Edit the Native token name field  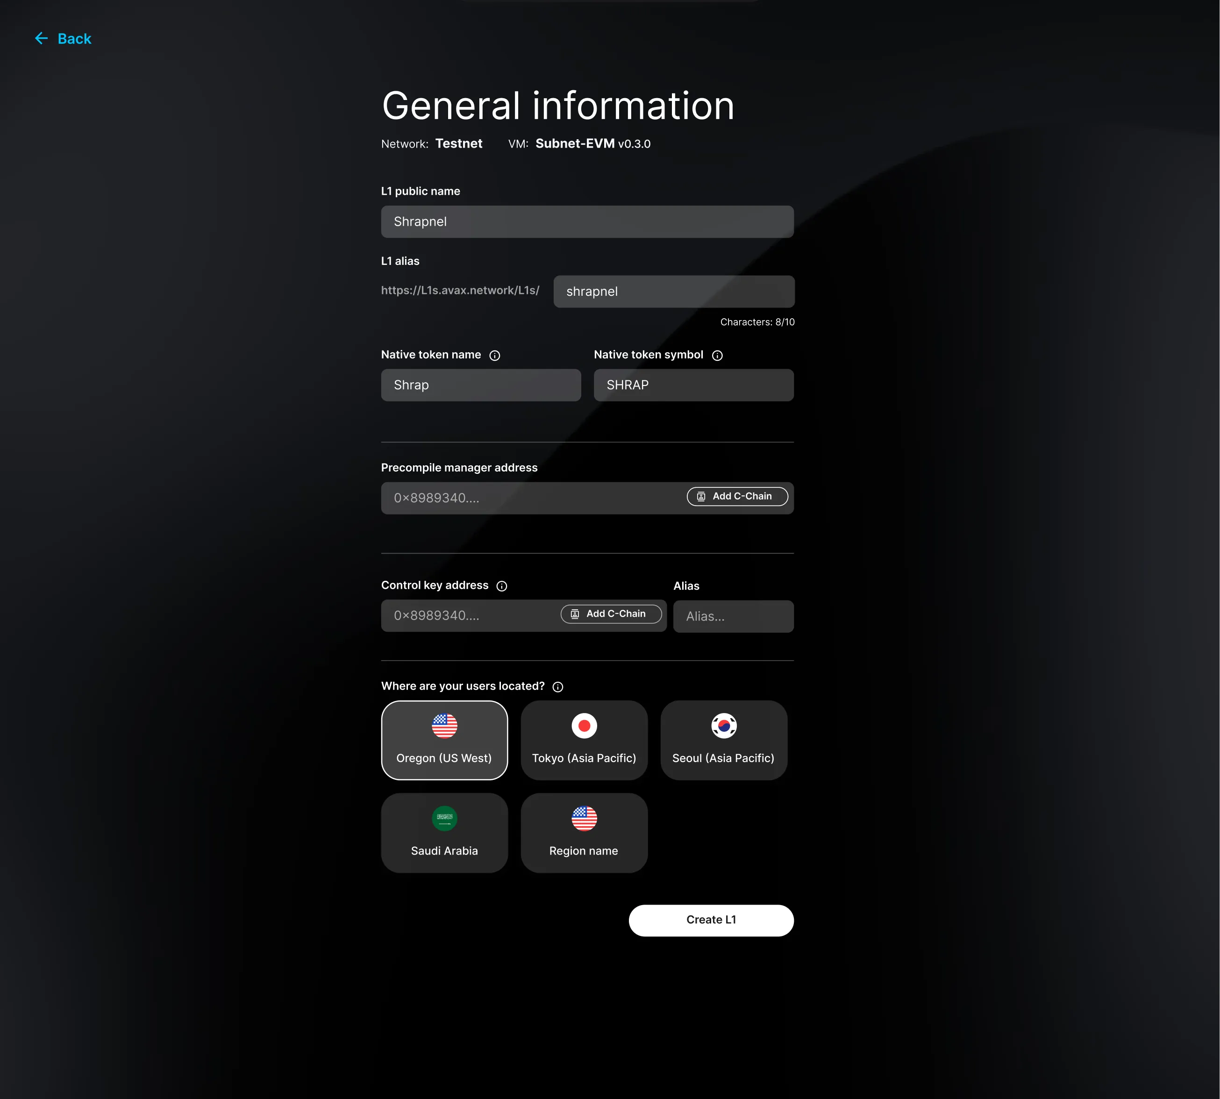[481, 385]
